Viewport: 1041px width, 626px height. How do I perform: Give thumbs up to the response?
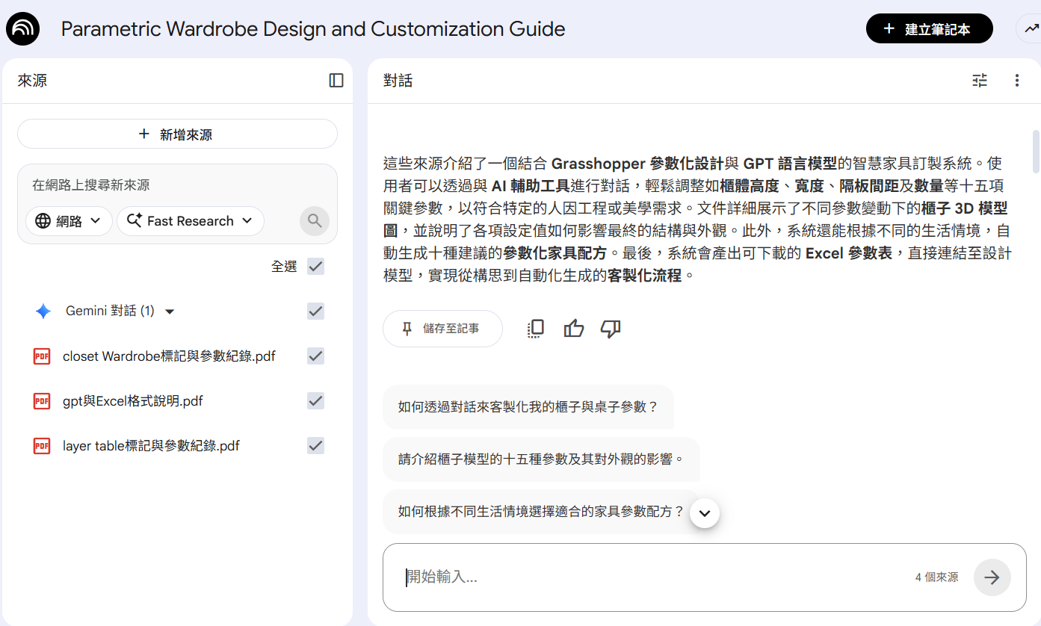pos(574,329)
